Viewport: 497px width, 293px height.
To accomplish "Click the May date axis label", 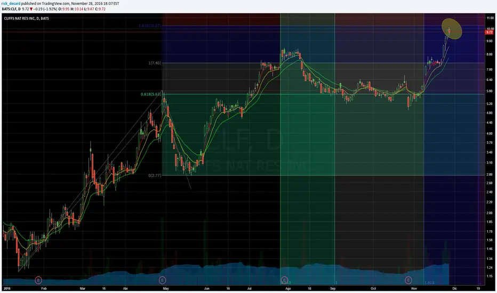I will [x=165, y=289].
